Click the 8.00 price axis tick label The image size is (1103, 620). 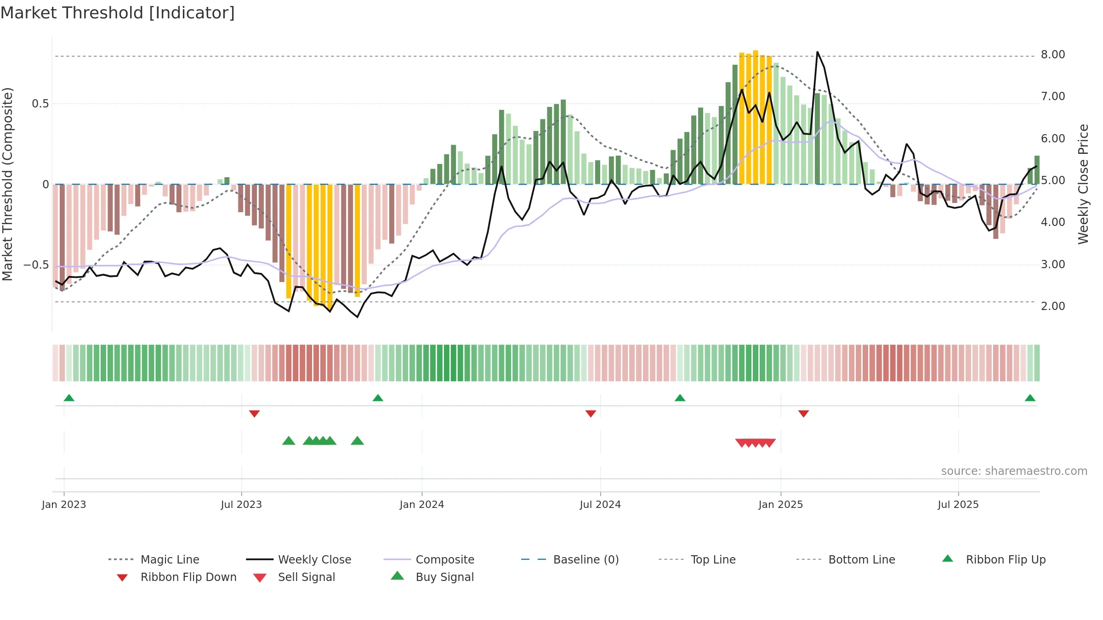coord(1053,55)
